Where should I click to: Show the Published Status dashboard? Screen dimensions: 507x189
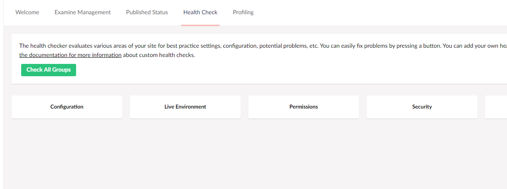pos(147,12)
